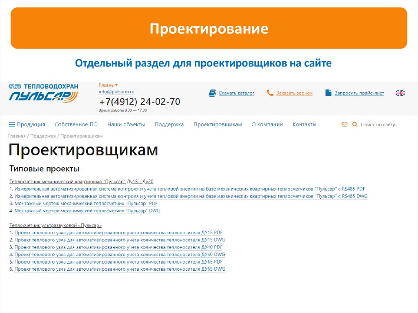This screenshot has width=418, height=313.
Task: Switch language via UK flag icon
Action: point(400,93)
